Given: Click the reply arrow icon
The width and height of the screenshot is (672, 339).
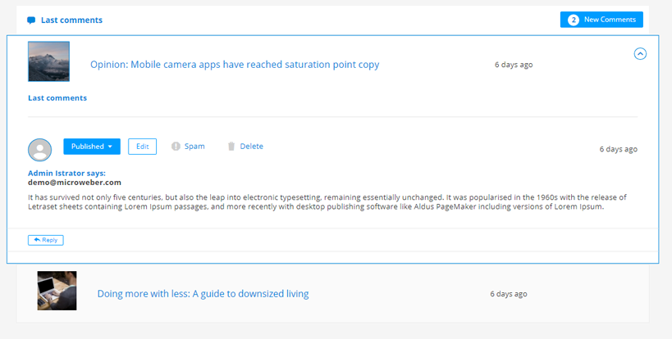Looking at the screenshot, I should tap(37, 240).
